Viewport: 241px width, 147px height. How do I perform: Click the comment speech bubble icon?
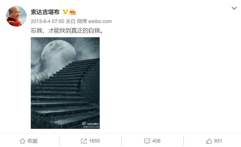147,141
